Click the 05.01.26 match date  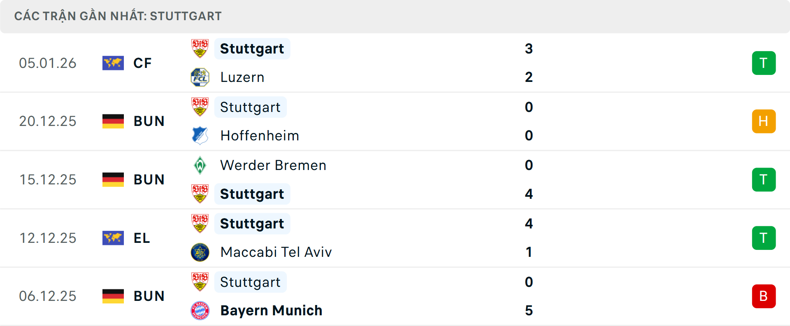coord(48,63)
